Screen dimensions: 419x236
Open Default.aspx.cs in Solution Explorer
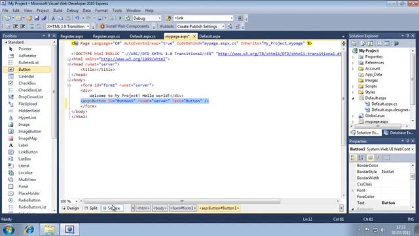click(x=384, y=104)
